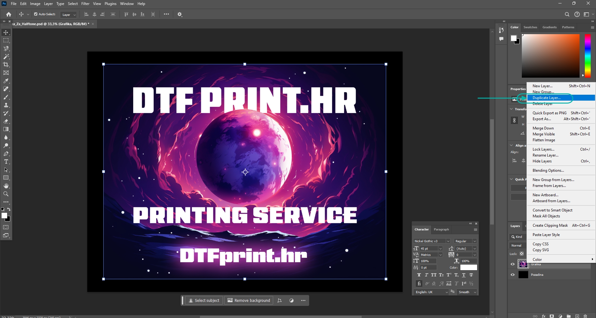Toggle Quick Mask mode icon
This screenshot has height=318, width=596.
tap(6, 227)
